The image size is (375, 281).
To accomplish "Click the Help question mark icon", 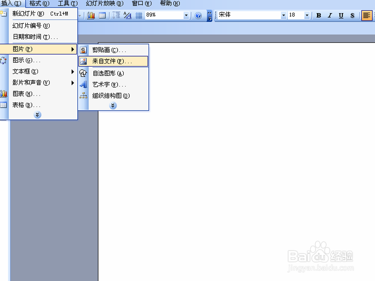I will coord(198,15).
